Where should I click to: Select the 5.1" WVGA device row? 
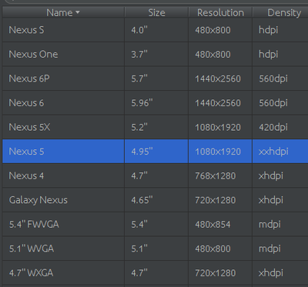click(156, 249)
